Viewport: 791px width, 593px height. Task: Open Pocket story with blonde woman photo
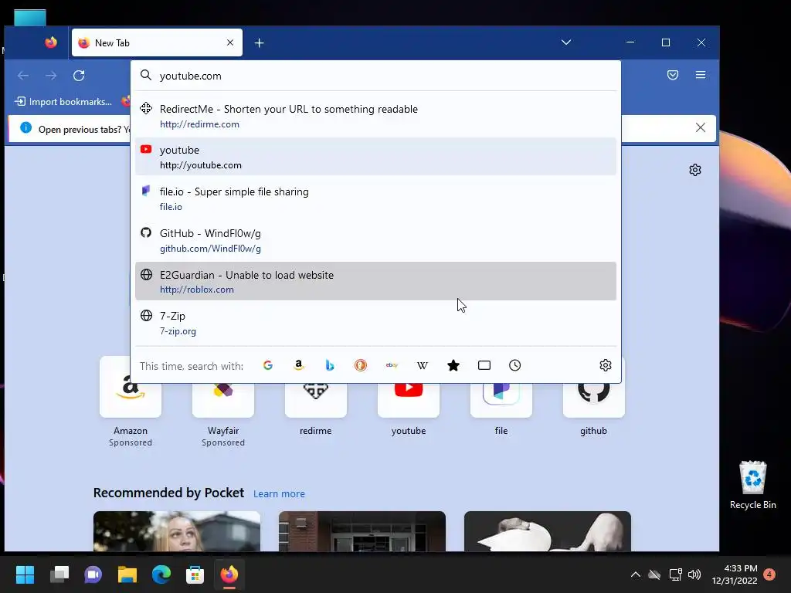177,531
